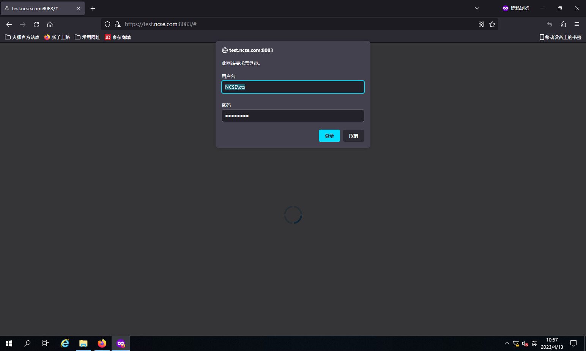Go to the Firefox home page icon
Screen dimensions: 586x351
[x=50, y=24]
